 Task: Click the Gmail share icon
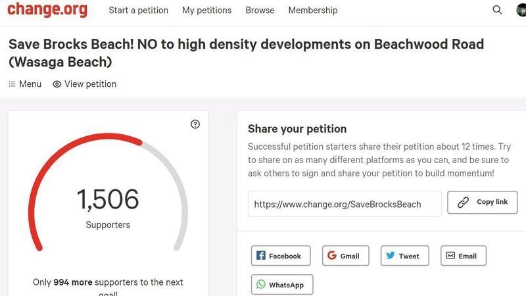click(x=332, y=256)
